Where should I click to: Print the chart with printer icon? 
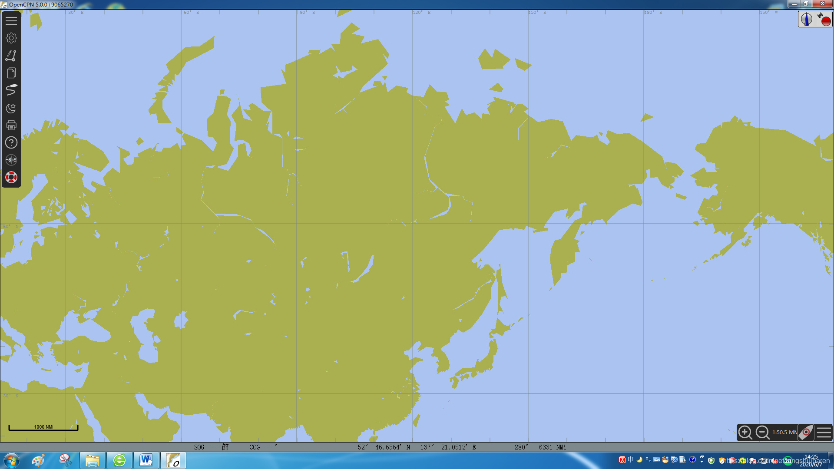coord(11,126)
